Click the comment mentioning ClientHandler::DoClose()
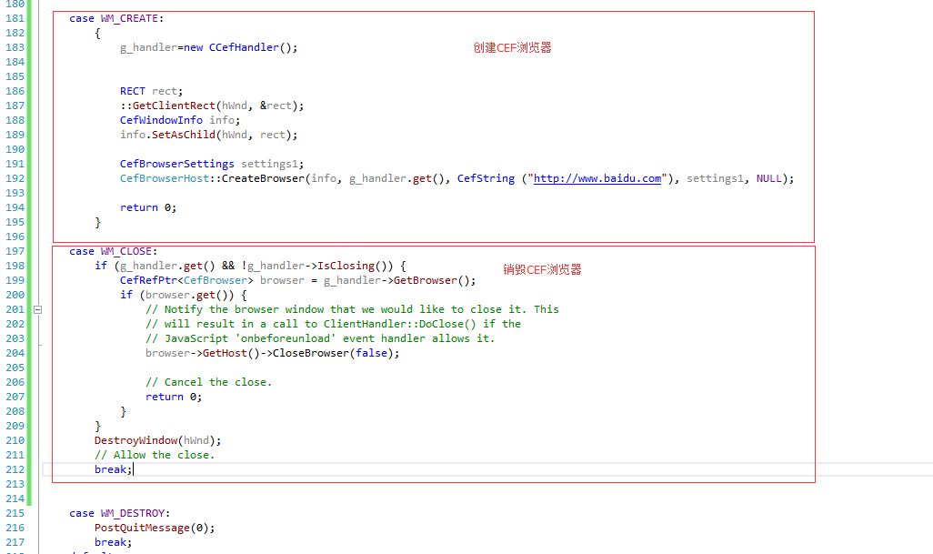The height and width of the screenshot is (554, 933). (333, 325)
